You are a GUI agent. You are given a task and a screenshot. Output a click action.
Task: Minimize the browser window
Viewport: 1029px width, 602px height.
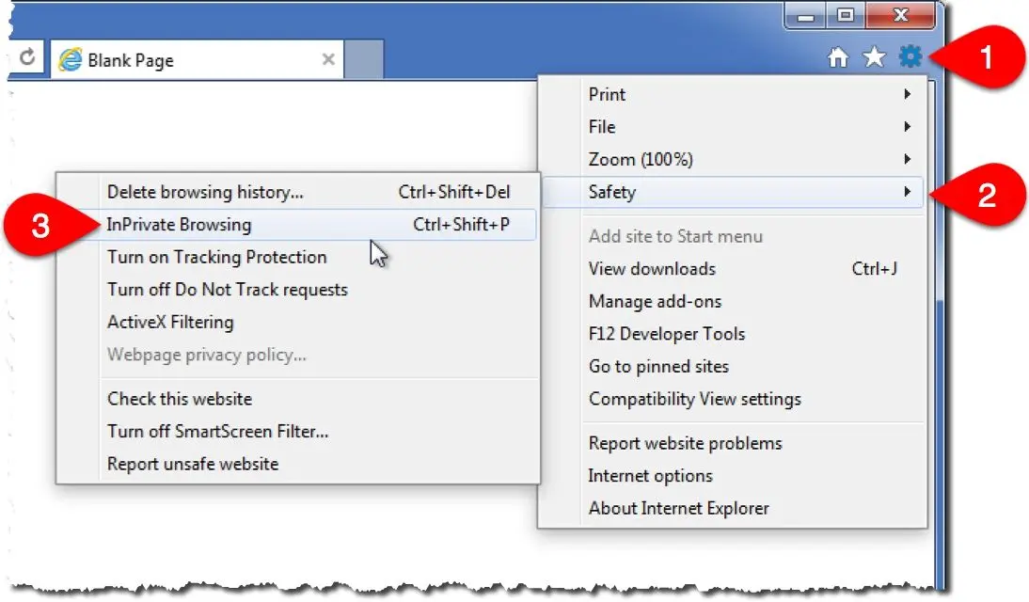[805, 14]
